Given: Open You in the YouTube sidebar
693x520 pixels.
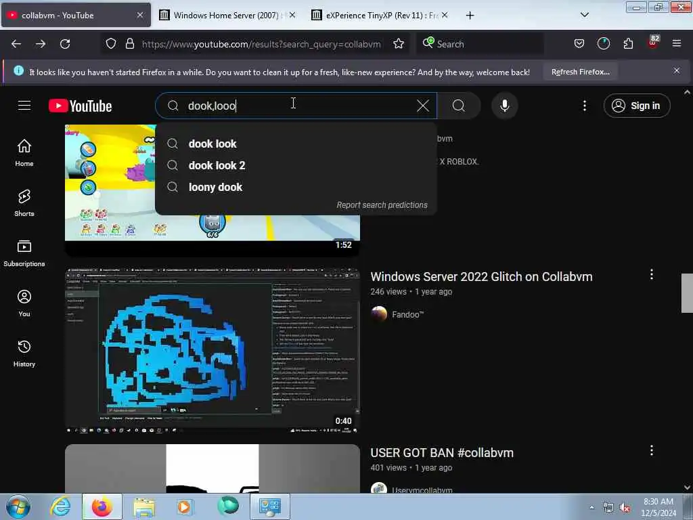Looking at the screenshot, I should click(x=24, y=303).
